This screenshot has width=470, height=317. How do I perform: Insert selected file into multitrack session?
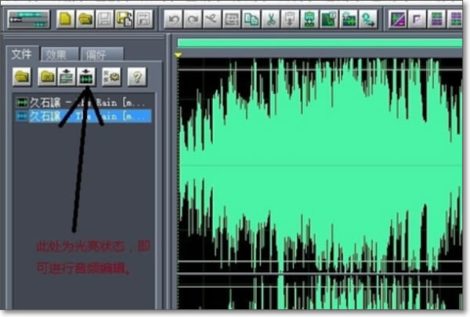(67, 76)
